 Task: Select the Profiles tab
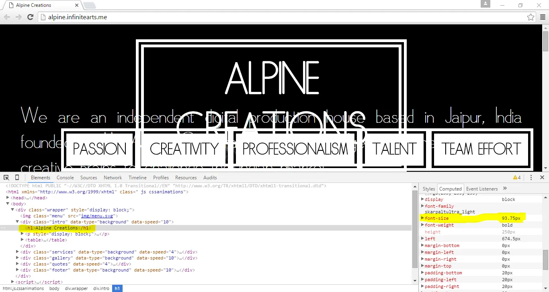point(161,178)
